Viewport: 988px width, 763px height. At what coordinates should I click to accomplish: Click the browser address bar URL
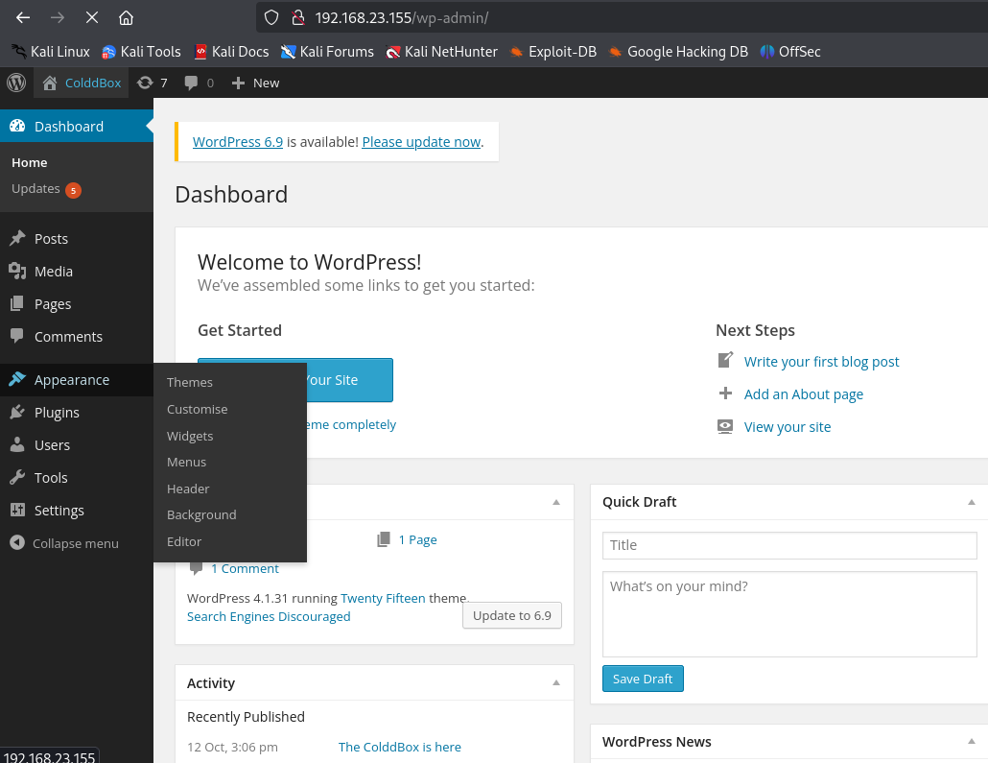[401, 17]
